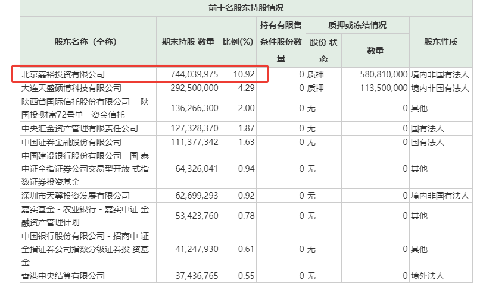Click the 股东性质 column header

441,42
